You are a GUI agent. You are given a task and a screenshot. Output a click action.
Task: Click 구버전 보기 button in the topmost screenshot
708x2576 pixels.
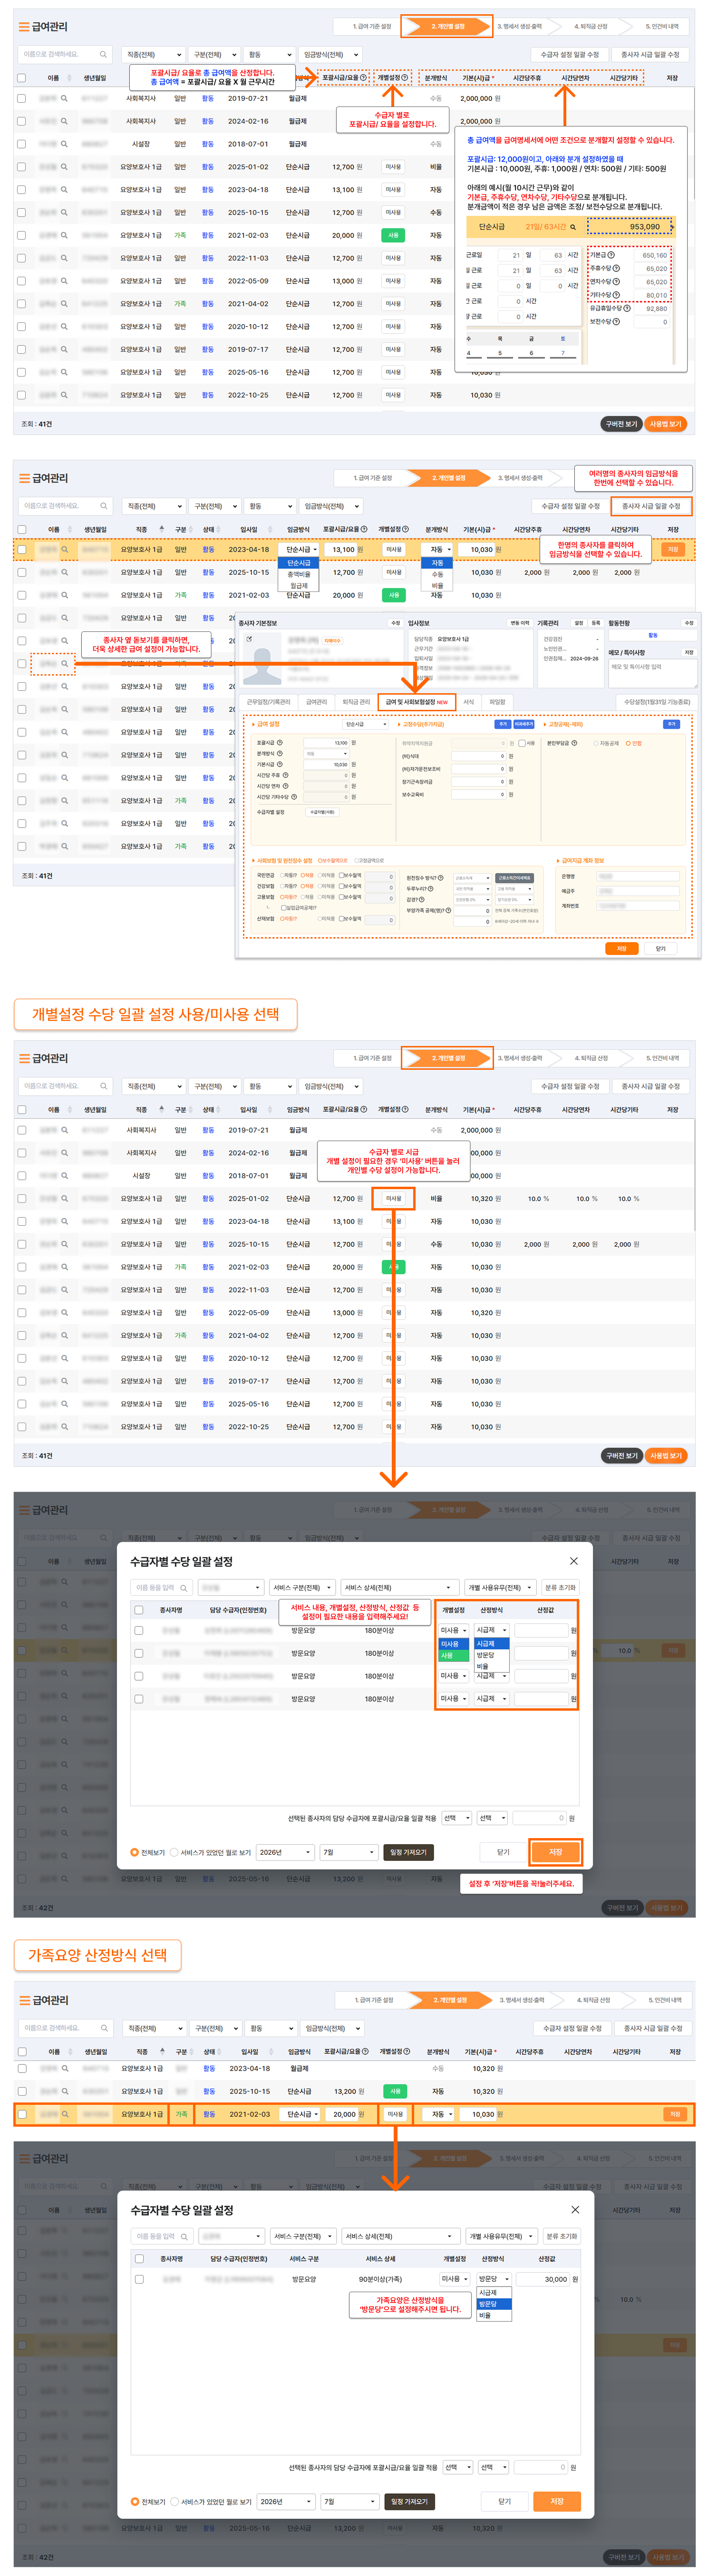(x=621, y=424)
